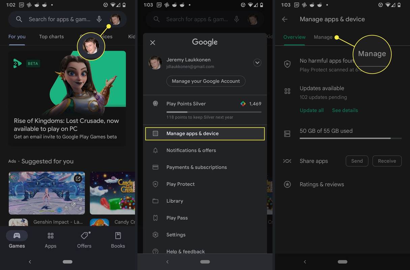Select Games in bottom navigation
The image size is (410, 270).
[x=17, y=240]
